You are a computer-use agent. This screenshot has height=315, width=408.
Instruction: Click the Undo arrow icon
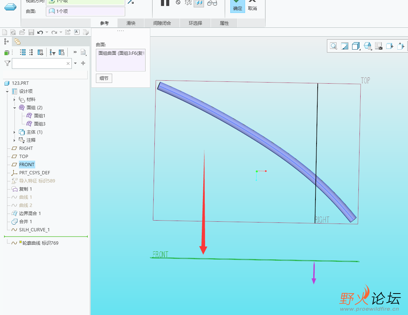point(40,32)
